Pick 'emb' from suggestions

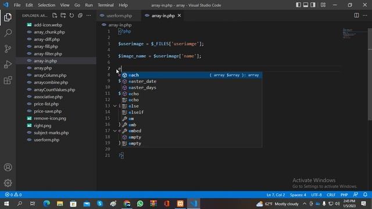point(192,125)
